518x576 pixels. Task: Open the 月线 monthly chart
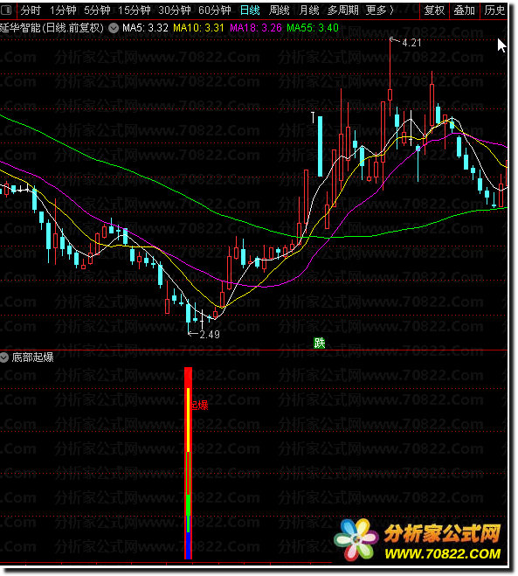click(x=309, y=10)
